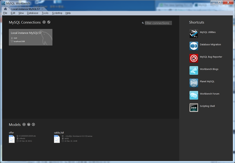This screenshot has width=235, height=163.
Task: Close the Local instance MySQL57 tab
Action: pos(42,9)
